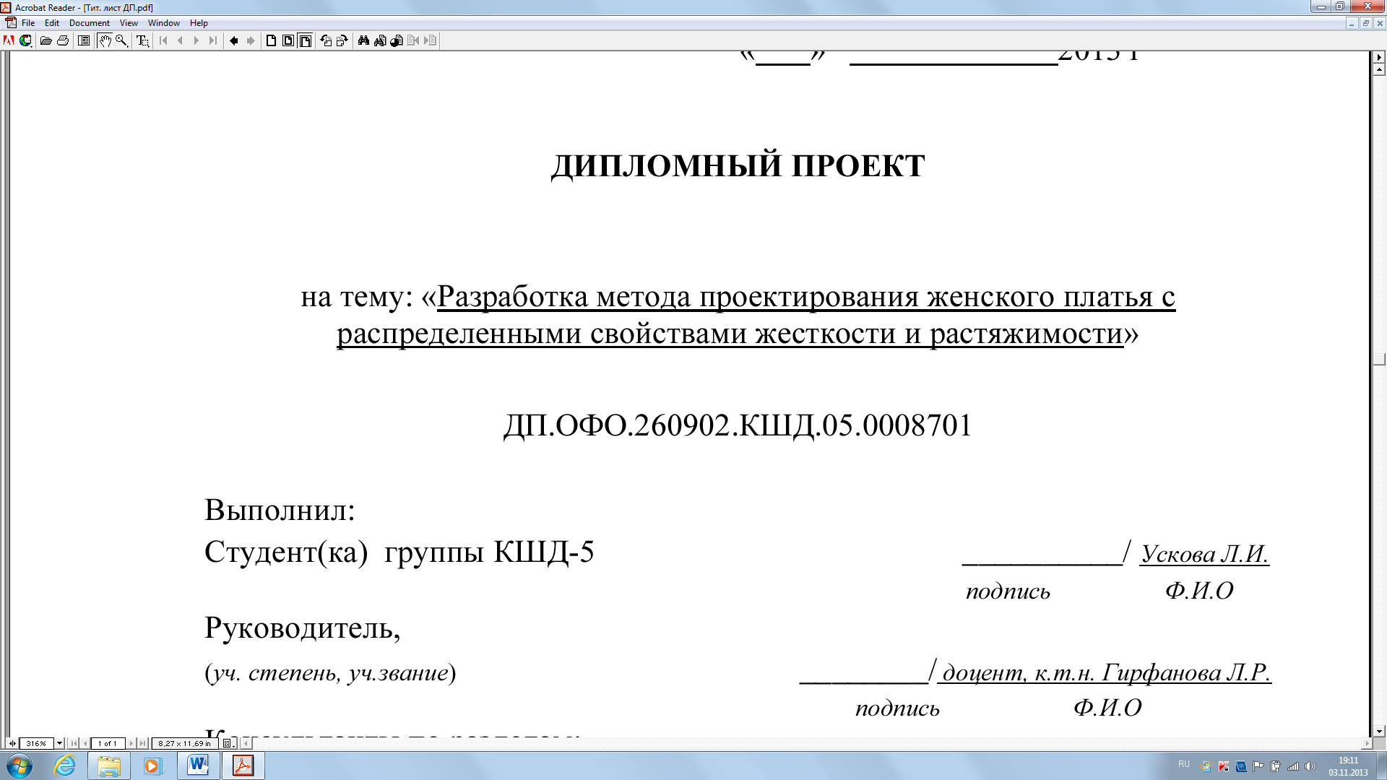Open the page layout dropdown in status bar

click(x=227, y=743)
